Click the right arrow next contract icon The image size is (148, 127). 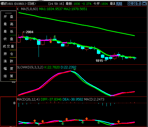click(134, 3)
